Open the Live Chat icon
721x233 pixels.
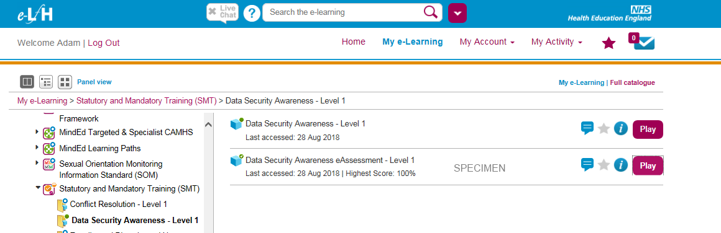pos(223,12)
